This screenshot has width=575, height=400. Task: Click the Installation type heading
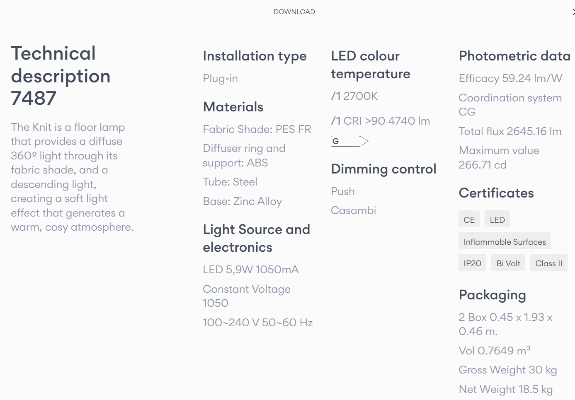255,56
